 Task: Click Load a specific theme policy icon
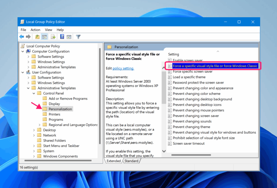(x=170, y=77)
